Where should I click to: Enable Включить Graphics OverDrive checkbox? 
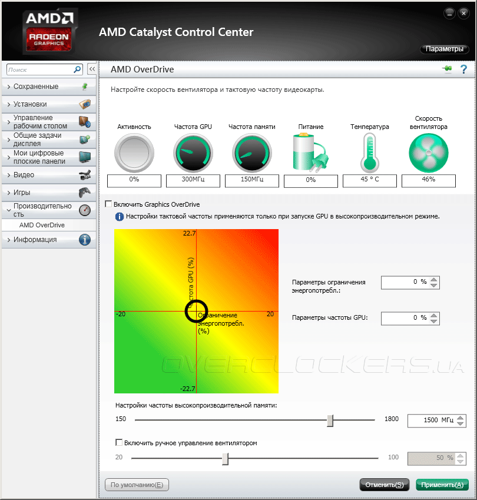108,204
